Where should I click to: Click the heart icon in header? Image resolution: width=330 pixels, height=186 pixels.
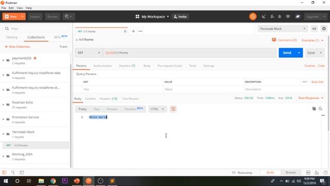coord(288,17)
